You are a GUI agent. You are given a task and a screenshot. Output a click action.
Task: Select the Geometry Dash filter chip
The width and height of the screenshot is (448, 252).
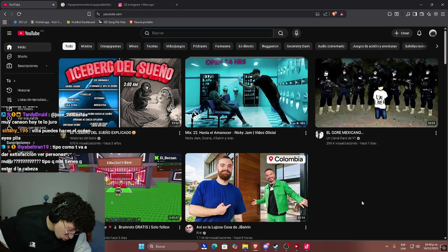(x=298, y=46)
